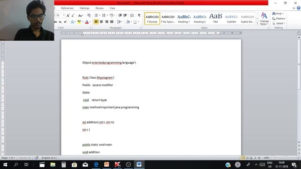Click the multilevel list icon
301x169 pixels.
tap(111, 15)
